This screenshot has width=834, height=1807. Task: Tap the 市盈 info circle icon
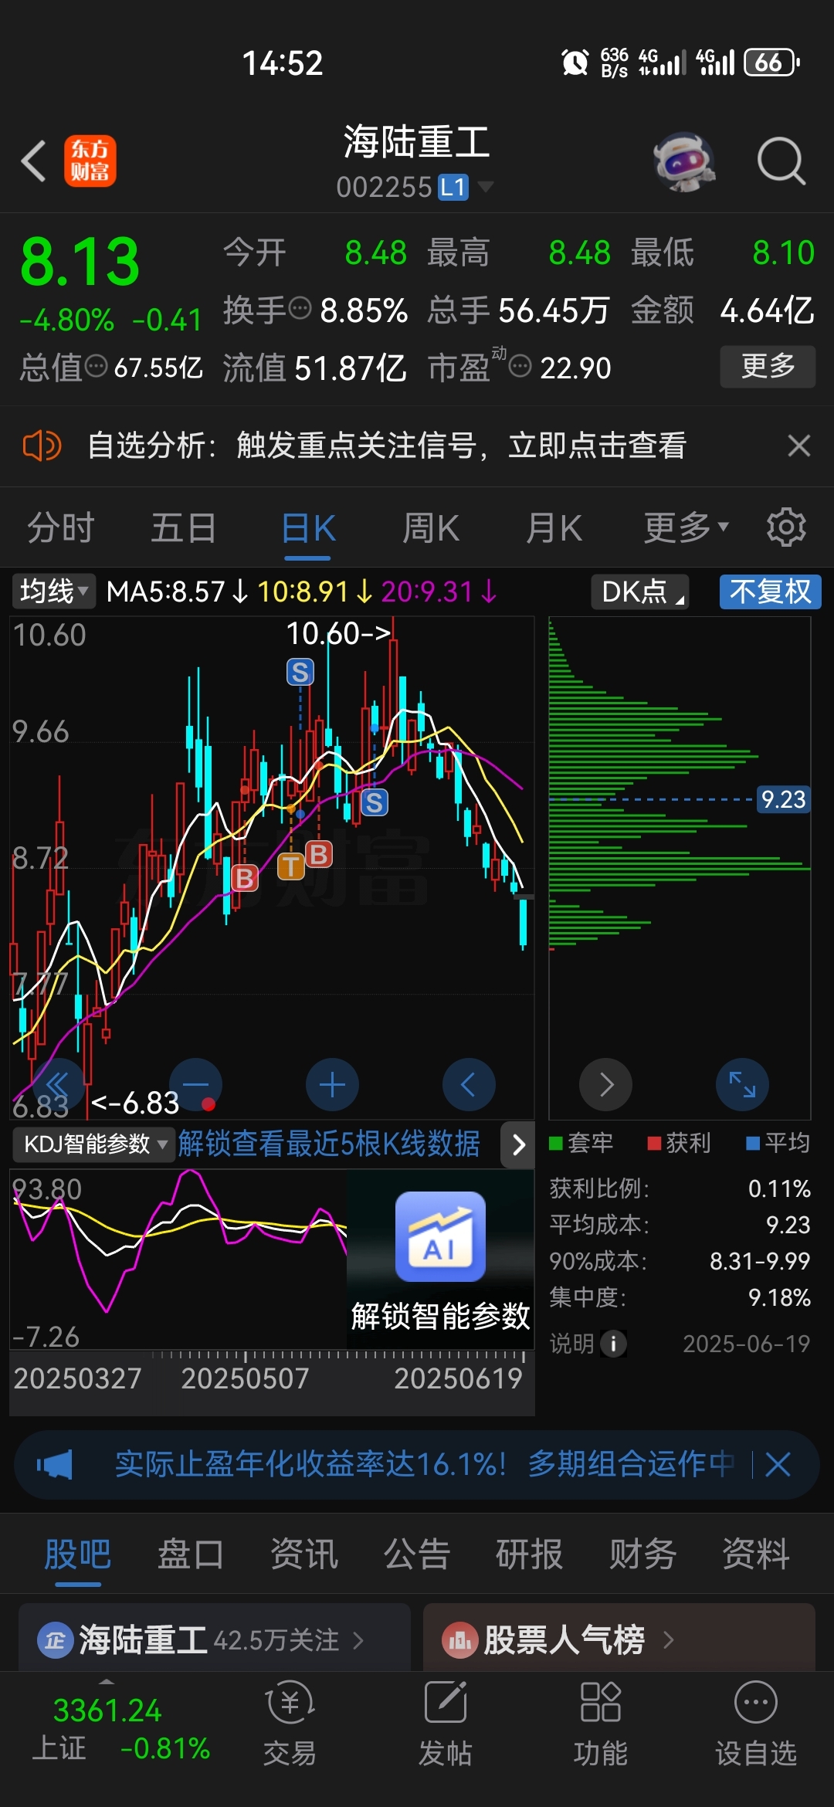[x=520, y=366]
